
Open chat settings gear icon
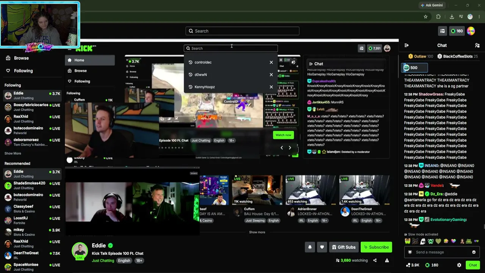point(459,265)
